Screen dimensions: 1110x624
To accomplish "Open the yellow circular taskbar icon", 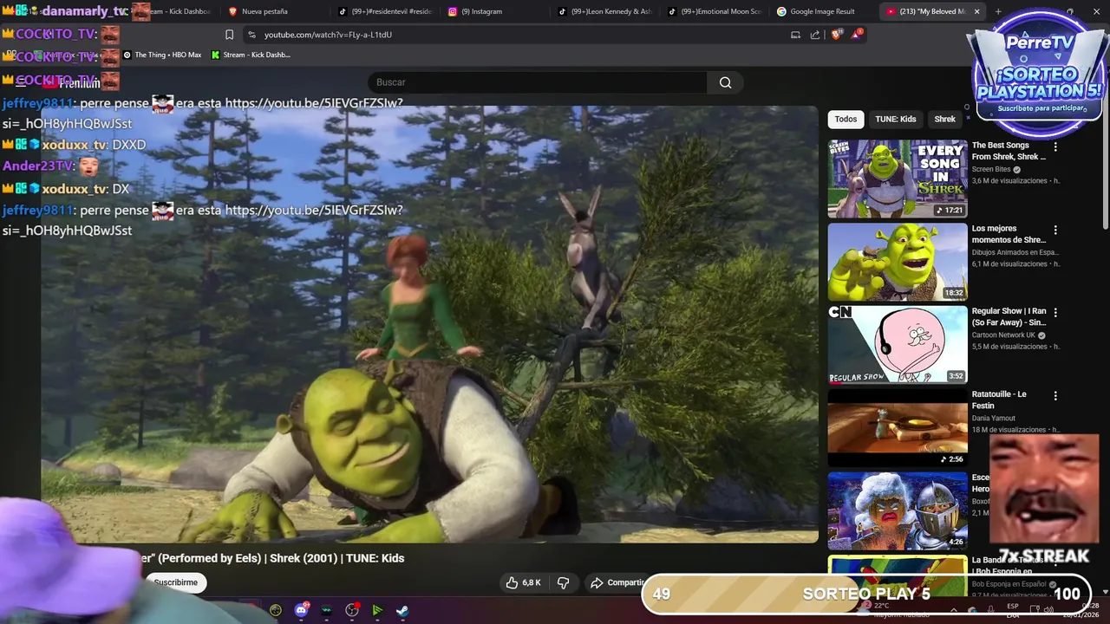I will (276, 610).
